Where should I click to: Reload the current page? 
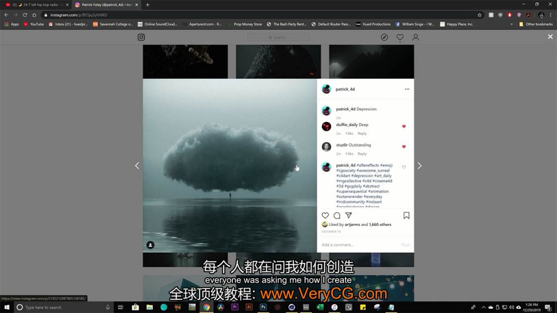[25, 15]
